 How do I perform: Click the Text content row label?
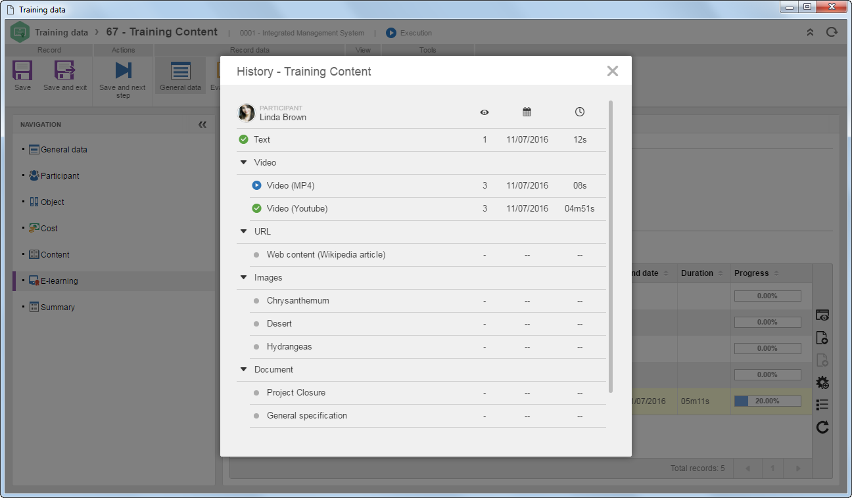262,139
